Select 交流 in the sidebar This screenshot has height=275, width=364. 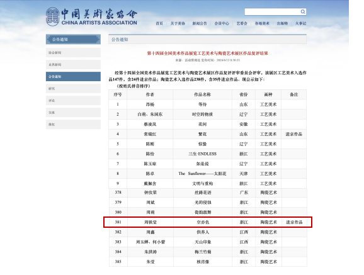[73, 112]
